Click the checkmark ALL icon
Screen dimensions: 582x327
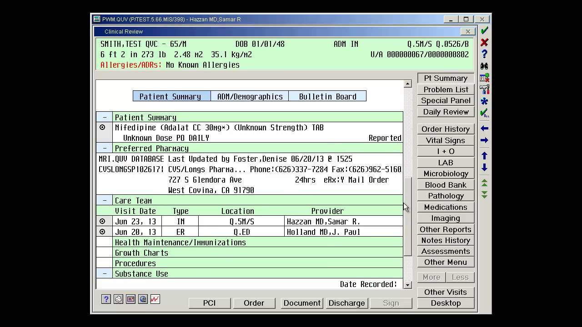pyautogui.click(x=485, y=113)
